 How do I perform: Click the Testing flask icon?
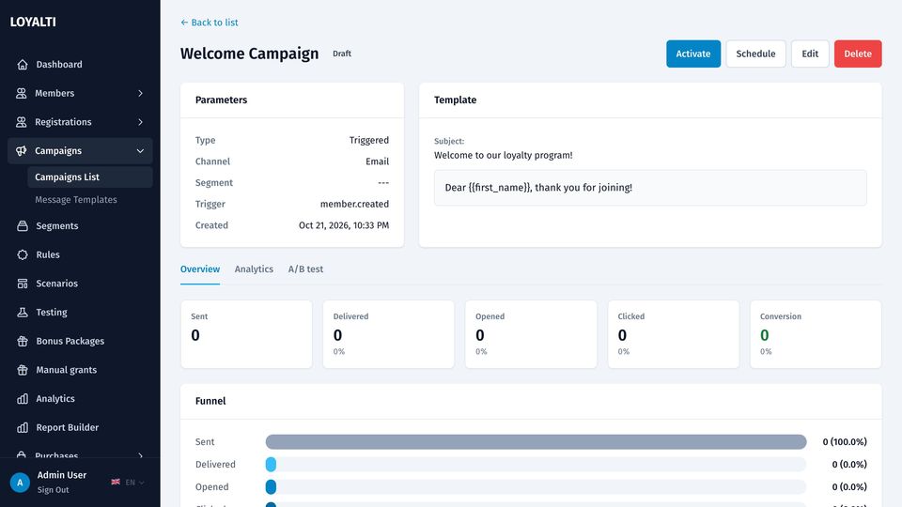(23, 312)
